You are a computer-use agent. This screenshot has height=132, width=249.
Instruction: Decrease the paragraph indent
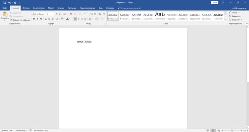click(x=91, y=14)
